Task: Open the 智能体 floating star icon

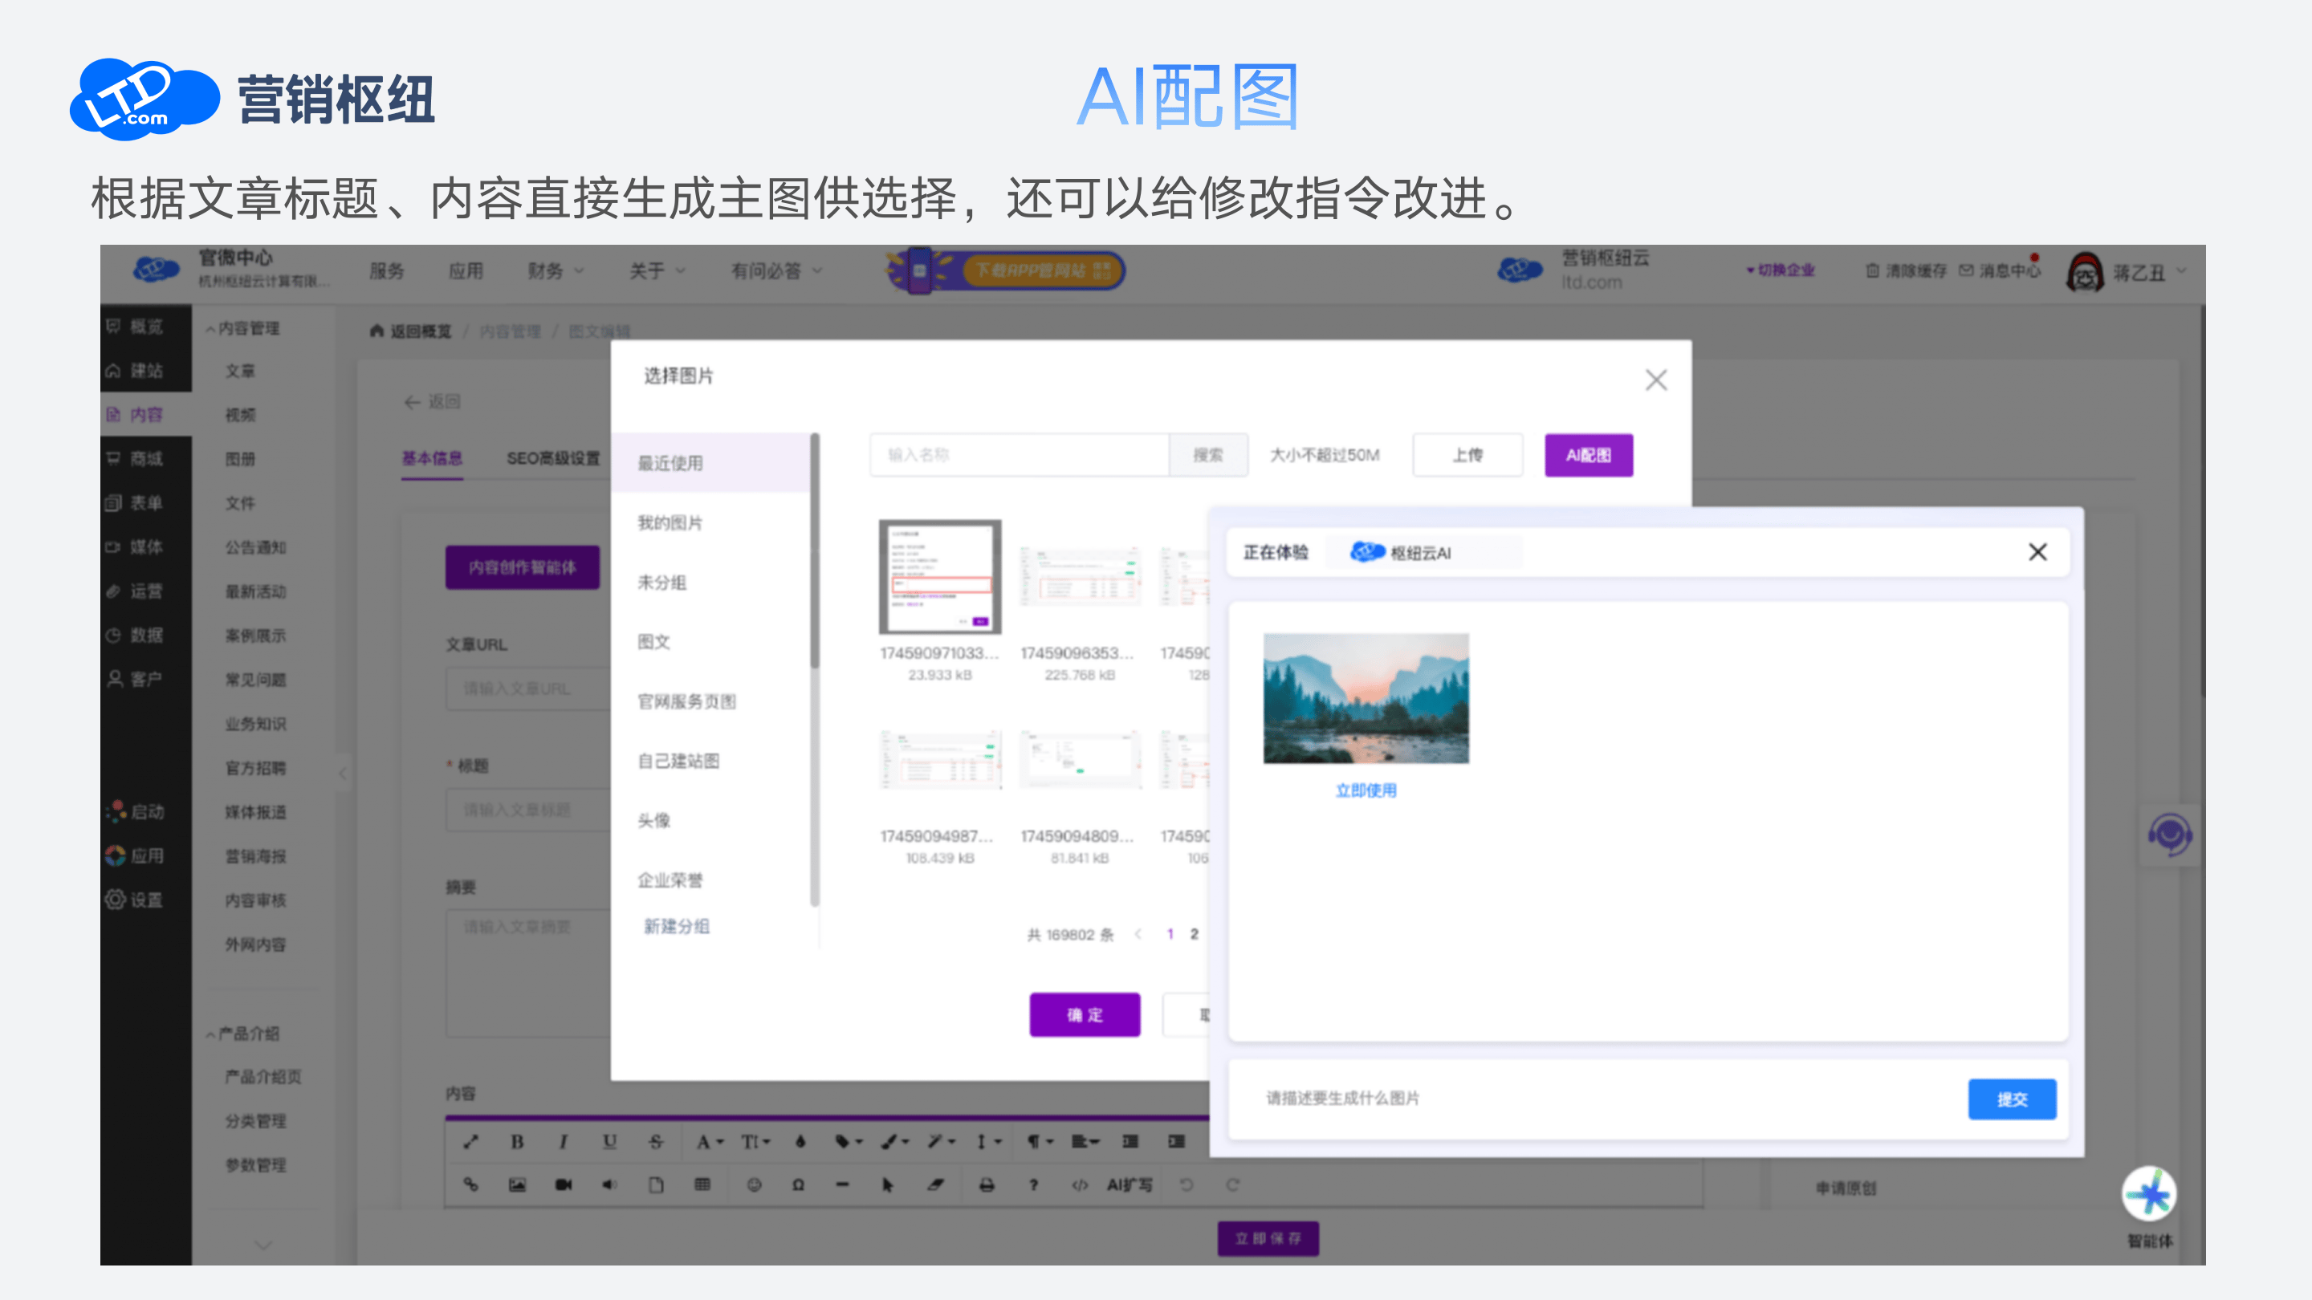Action: coord(2149,1194)
